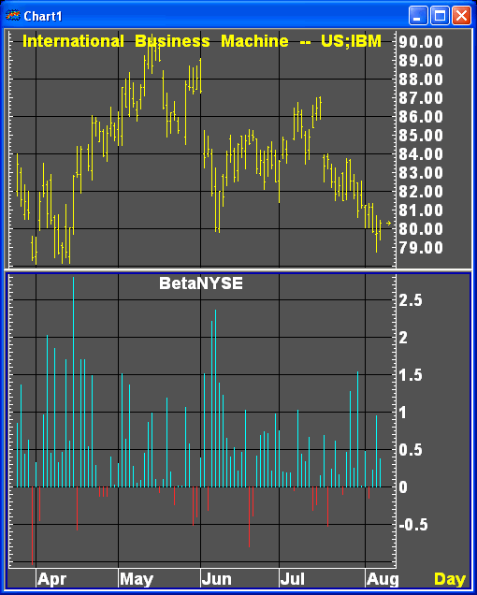
Task: Select the BetaNYSE indicator label
Action: point(201,283)
